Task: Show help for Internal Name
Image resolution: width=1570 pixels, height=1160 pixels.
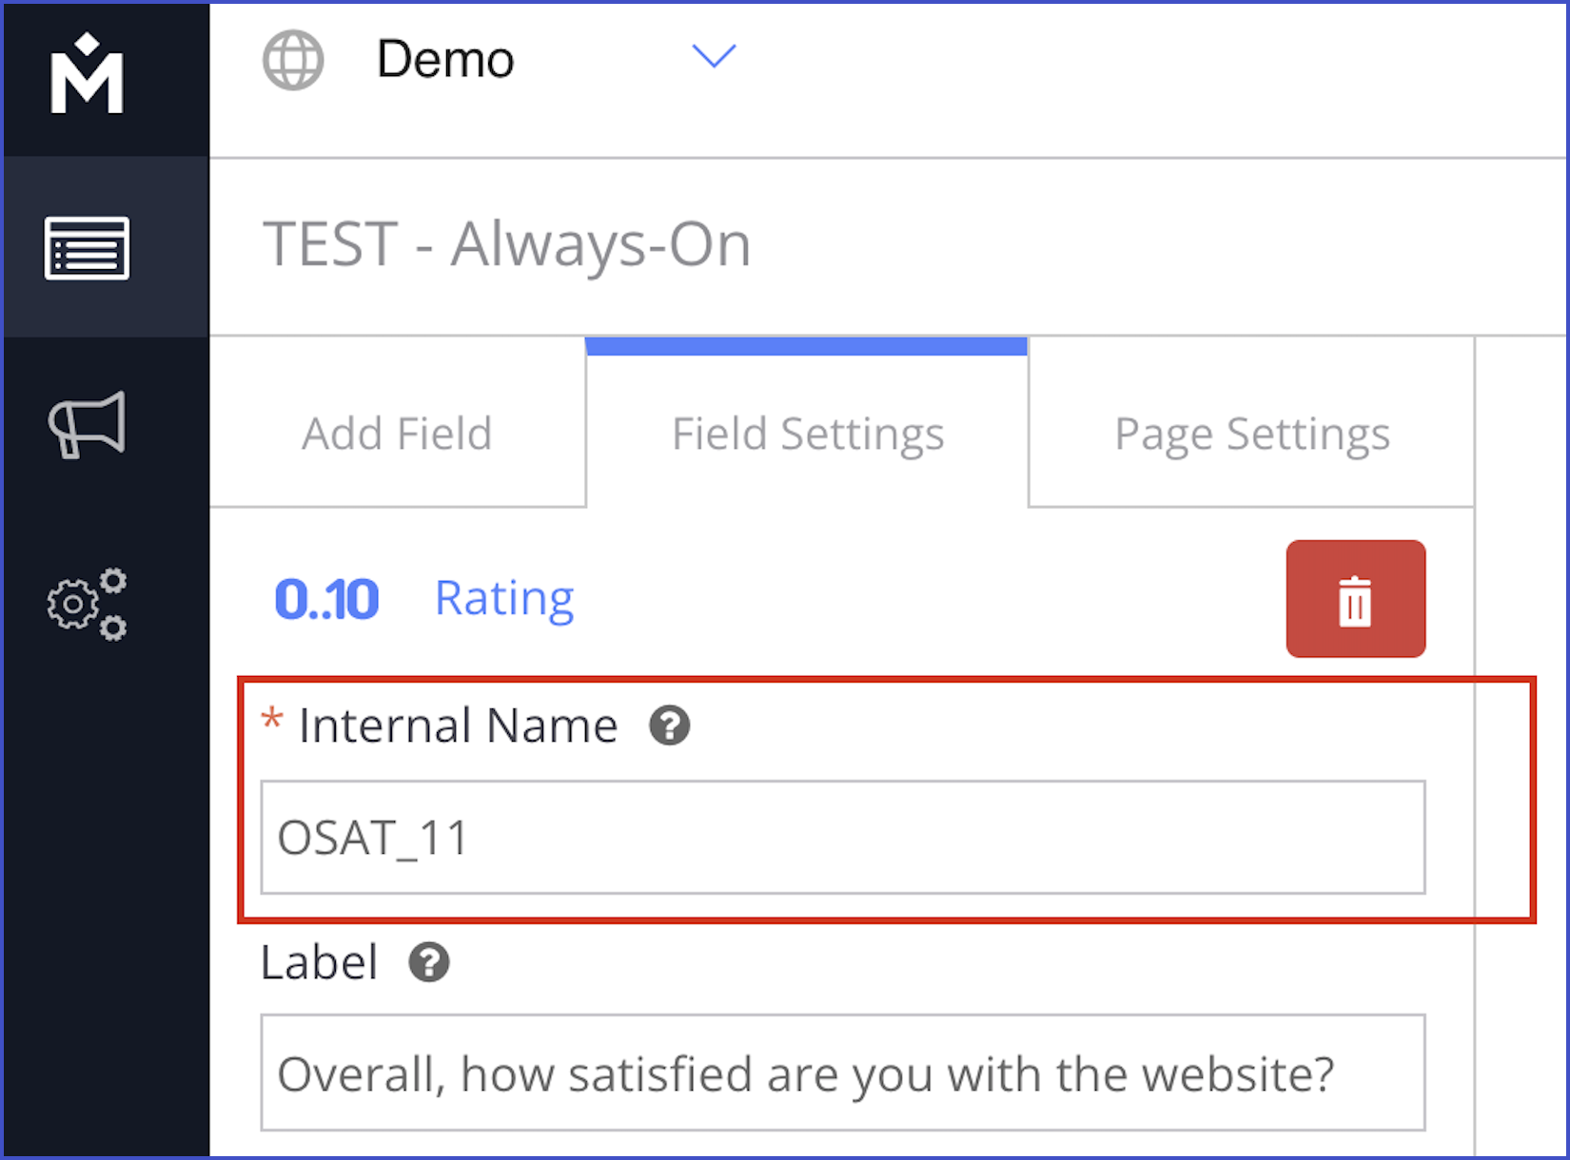Action: point(670,725)
